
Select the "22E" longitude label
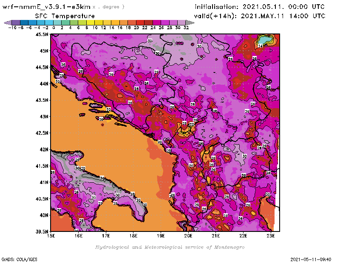point(243,236)
